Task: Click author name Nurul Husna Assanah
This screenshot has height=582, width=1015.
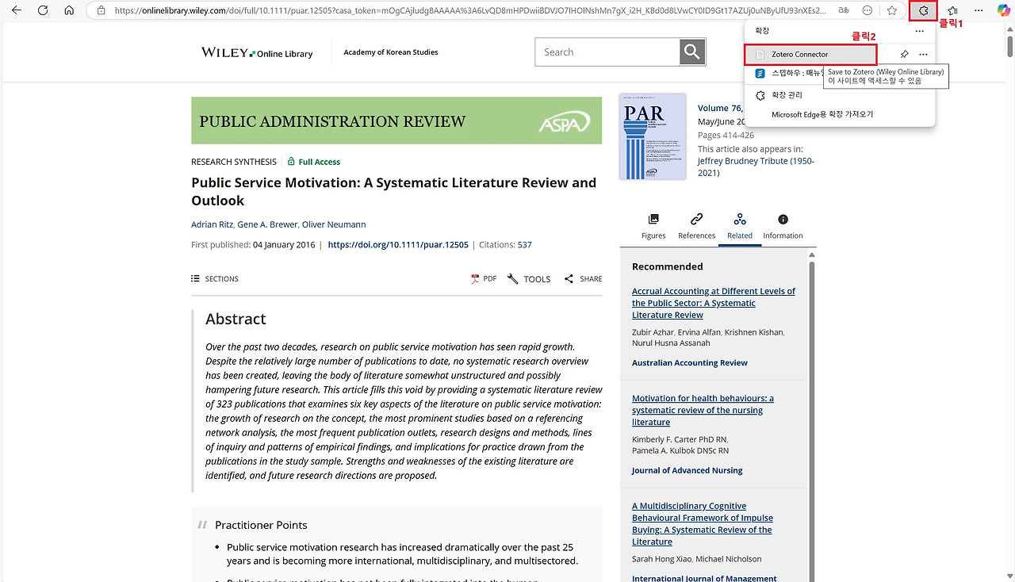Action: 671,343
